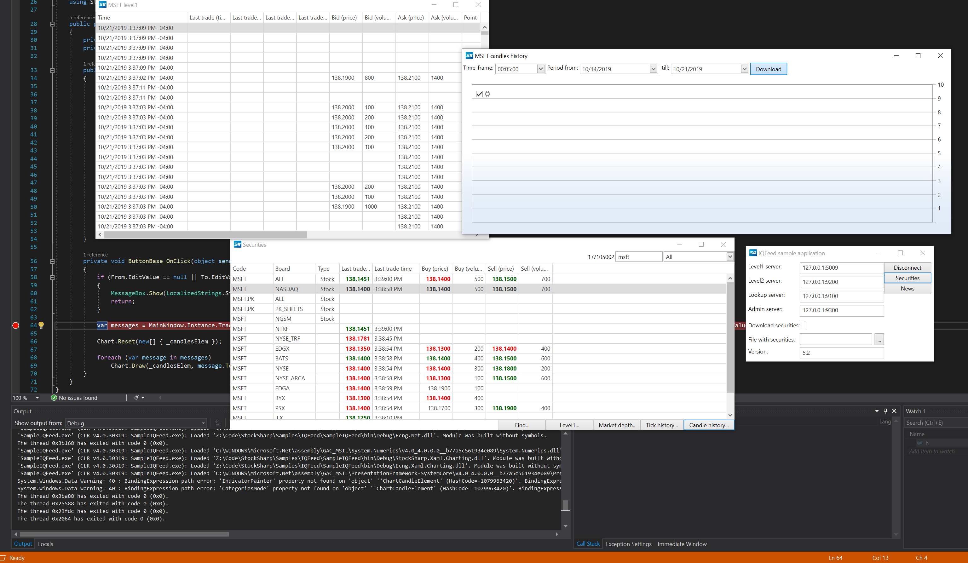The width and height of the screenshot is (968, 563).
Task: Open the security type 'All' dropdown
Action: point(729,256)
